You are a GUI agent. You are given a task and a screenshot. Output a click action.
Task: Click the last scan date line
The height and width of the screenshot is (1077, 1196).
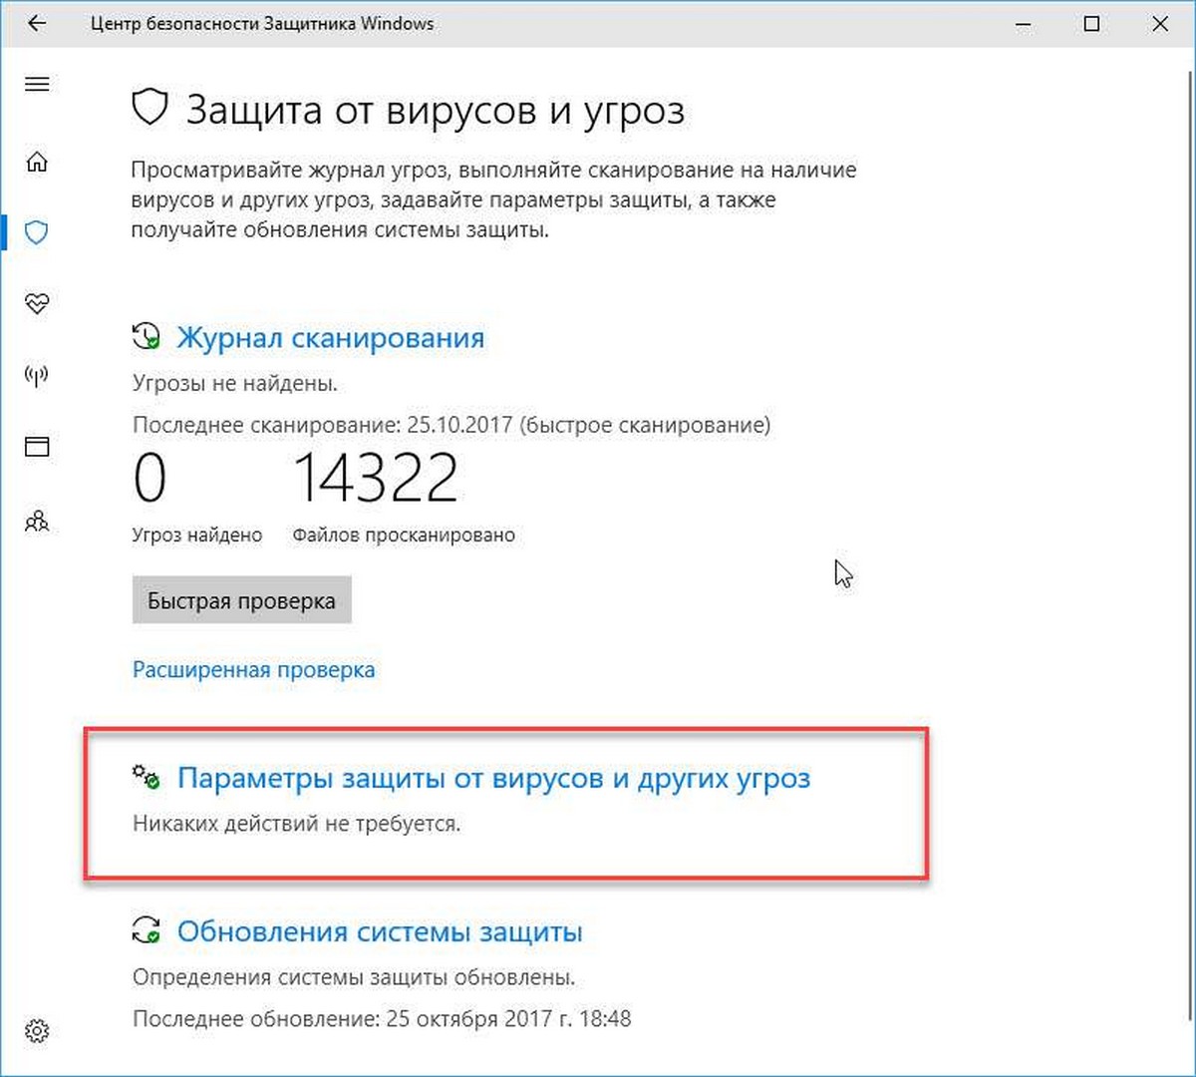point(451,426)
